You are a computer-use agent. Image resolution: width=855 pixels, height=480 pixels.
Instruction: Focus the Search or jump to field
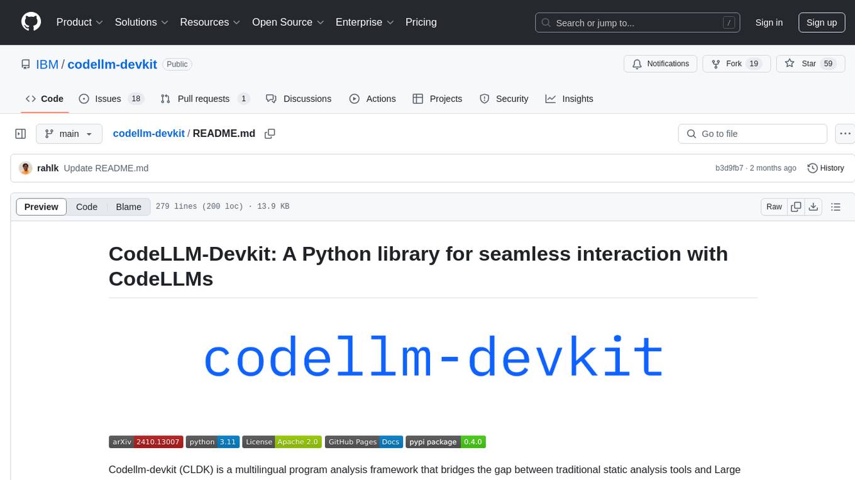637,23
